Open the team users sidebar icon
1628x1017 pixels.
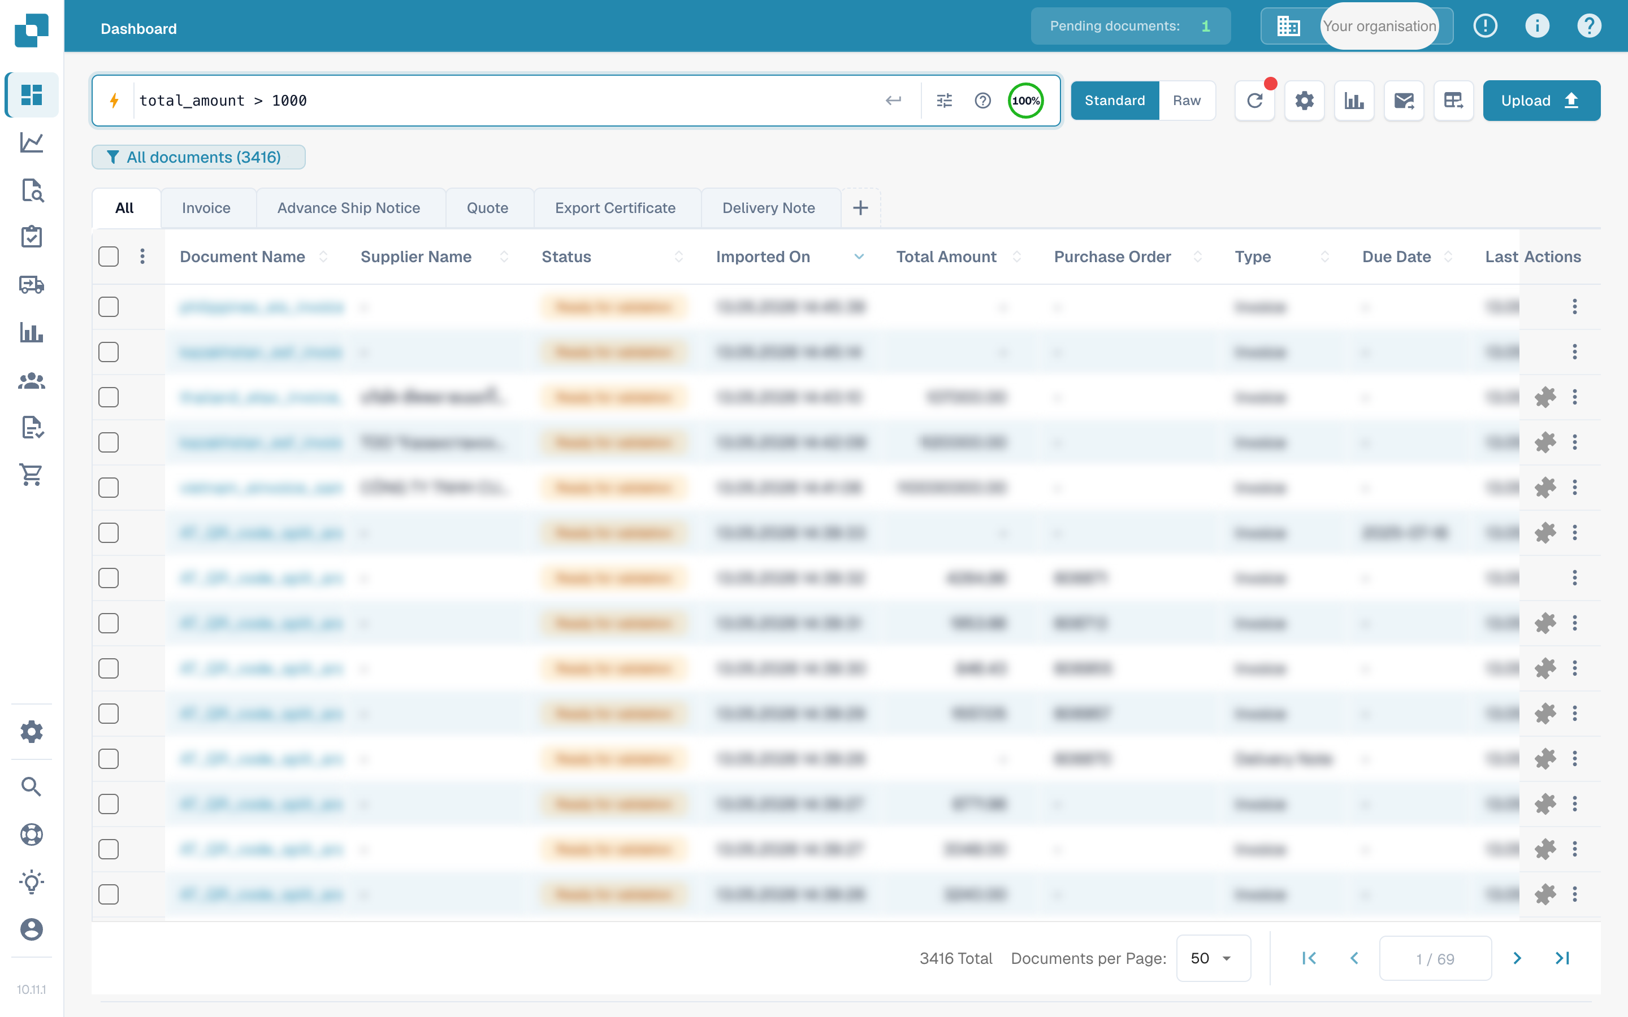pos(32,381)
